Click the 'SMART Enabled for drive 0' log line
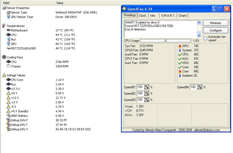The image size is (233, 153). pos(142,22)
